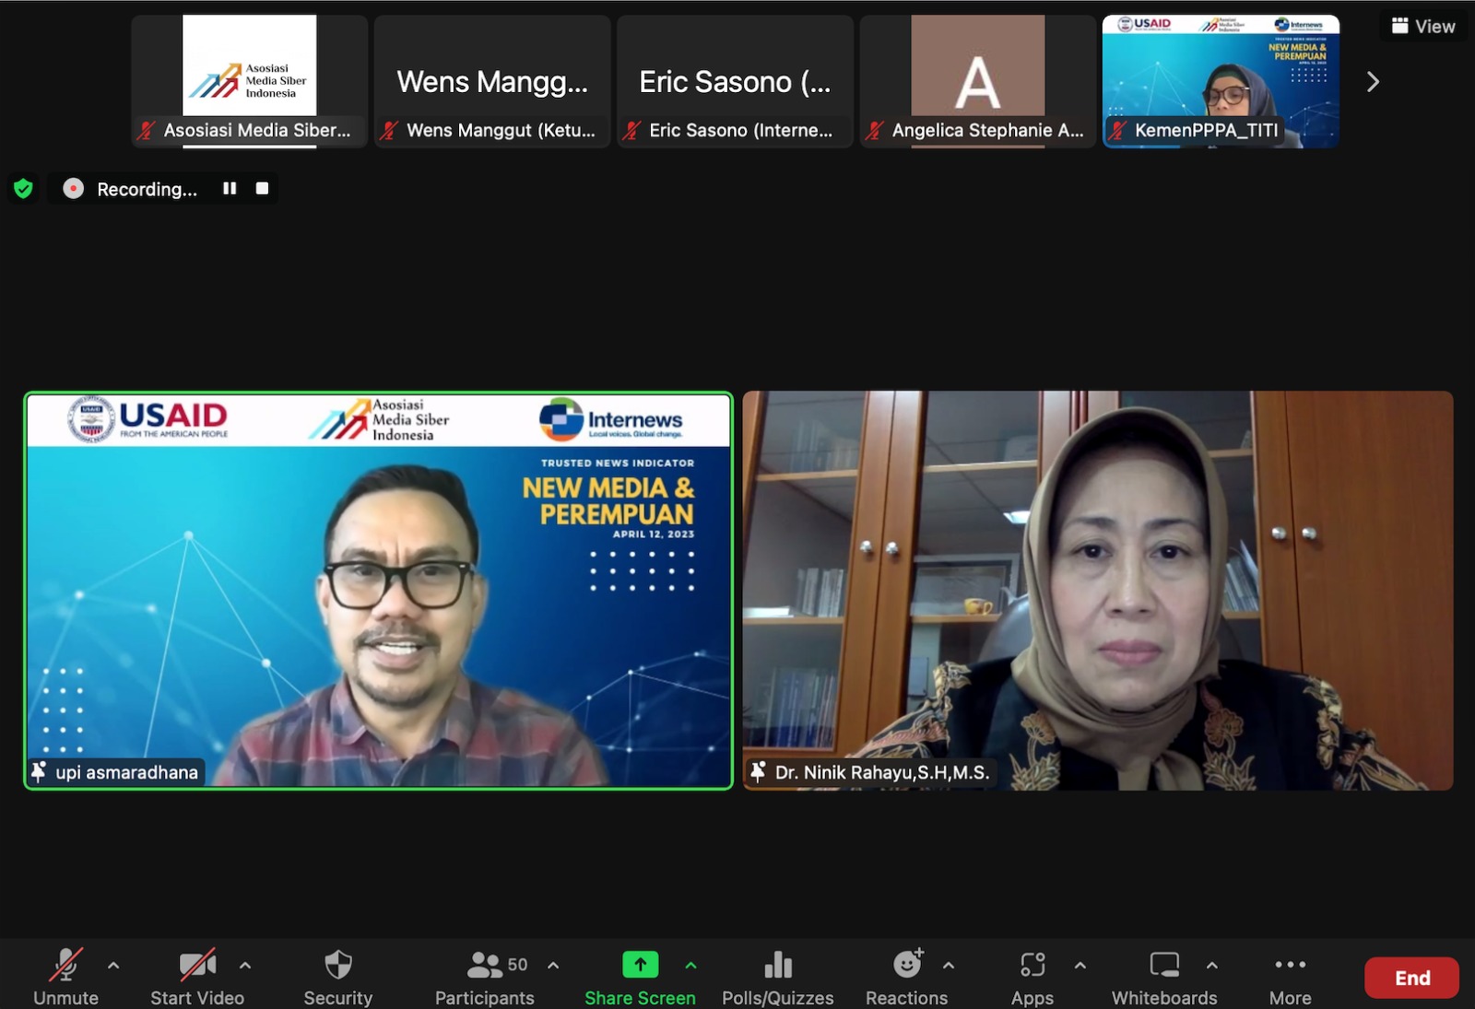
Task: End the meeting
Action: pyautogui.click(x=1411, y=978)
